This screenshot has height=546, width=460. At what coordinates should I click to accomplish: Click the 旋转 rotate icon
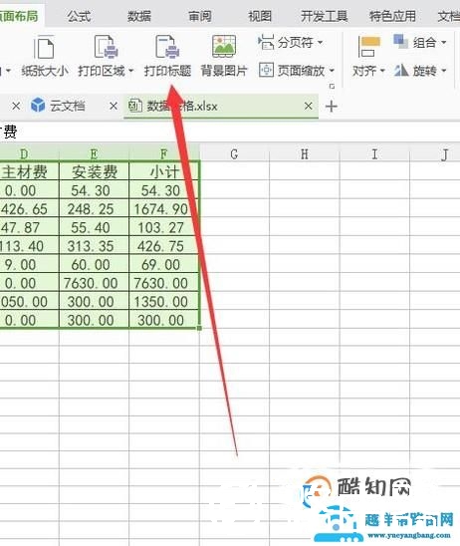tap(401, 71)
